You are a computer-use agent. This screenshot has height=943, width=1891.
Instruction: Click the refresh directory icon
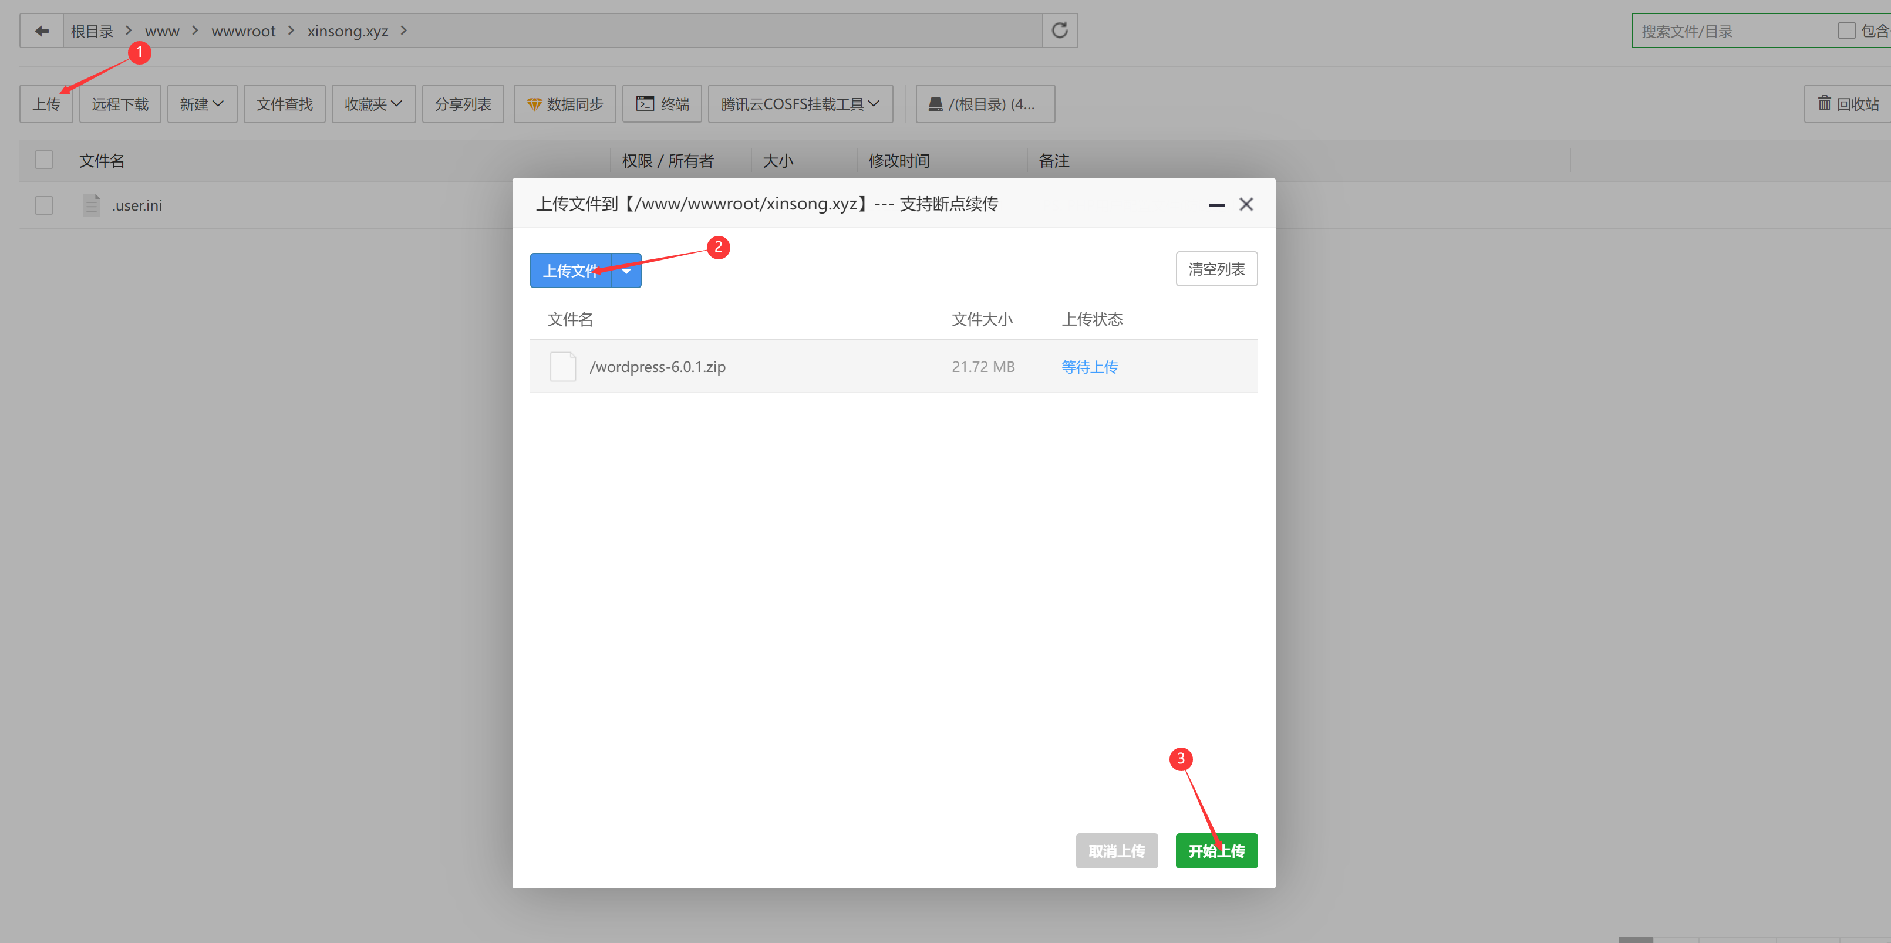pos(1059,31)
